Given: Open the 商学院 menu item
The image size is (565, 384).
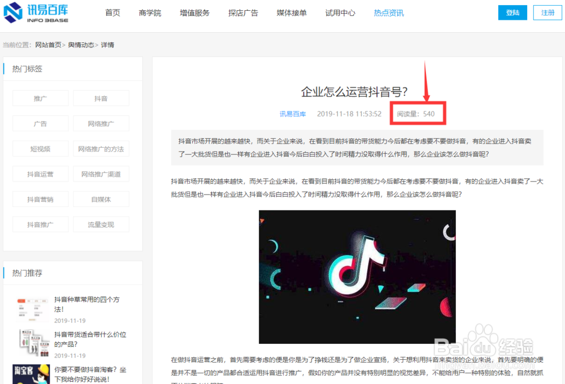Looking at the screenshot, I should point(150,12).
